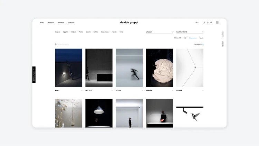
Task: Click the store locator pin icon
Action: pyautogui.click(x=208, y=22)
